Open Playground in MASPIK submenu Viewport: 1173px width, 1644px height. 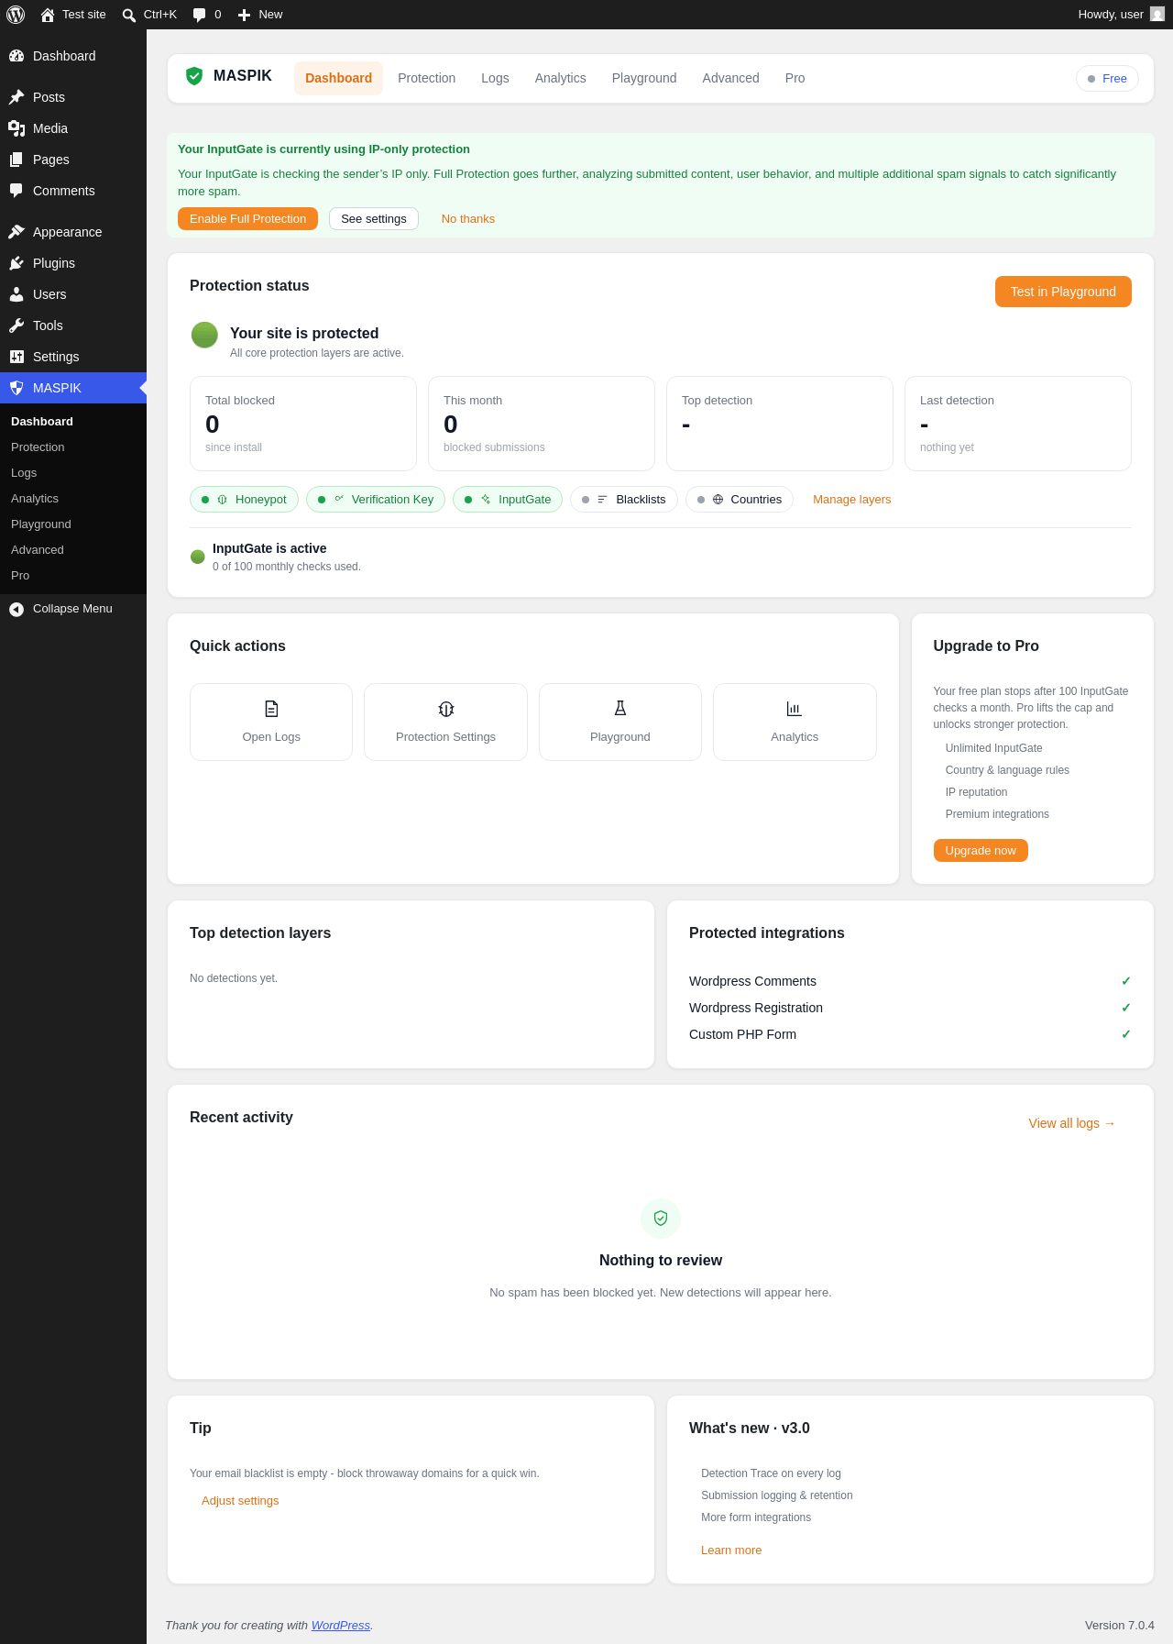(73, 524)
